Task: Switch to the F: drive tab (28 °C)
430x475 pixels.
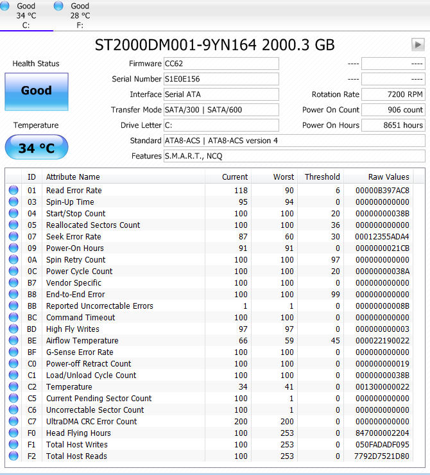Action: [x=80, y=15]
